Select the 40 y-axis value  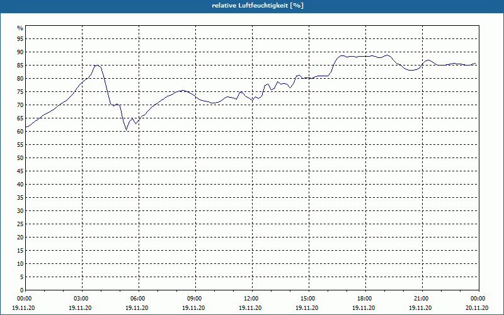(20, 185)
